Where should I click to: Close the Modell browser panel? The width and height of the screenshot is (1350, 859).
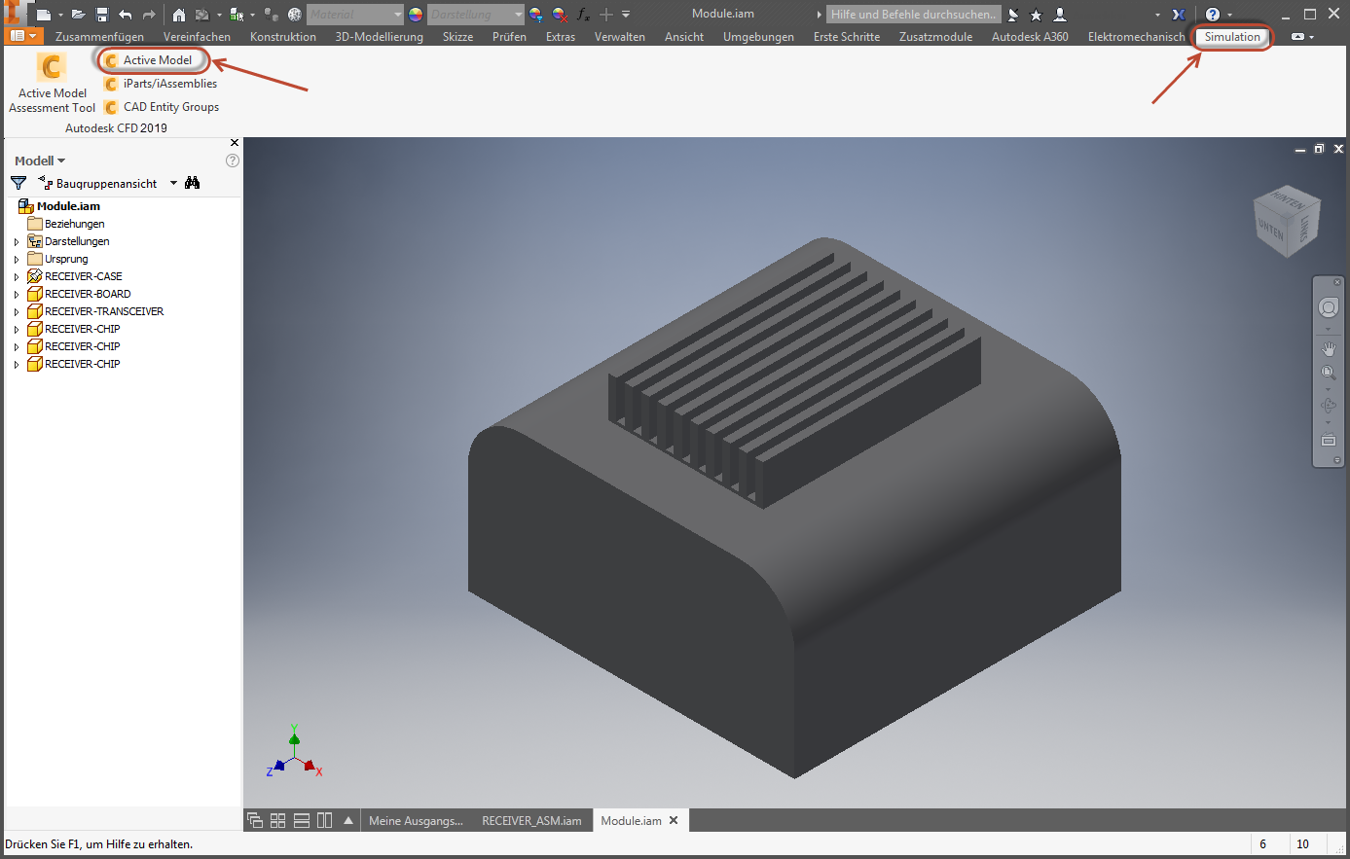pos(234,143)
